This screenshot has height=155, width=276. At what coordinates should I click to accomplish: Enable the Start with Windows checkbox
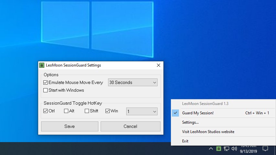tap(46, 90)
